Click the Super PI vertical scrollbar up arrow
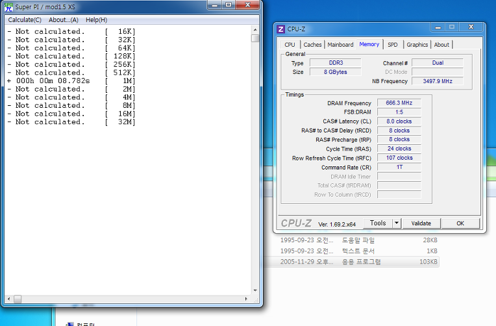The height and width of the screenshot is (326, 496). coord(255,30)
